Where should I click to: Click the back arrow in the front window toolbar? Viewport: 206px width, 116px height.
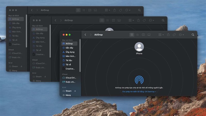(x=85, y=35)
